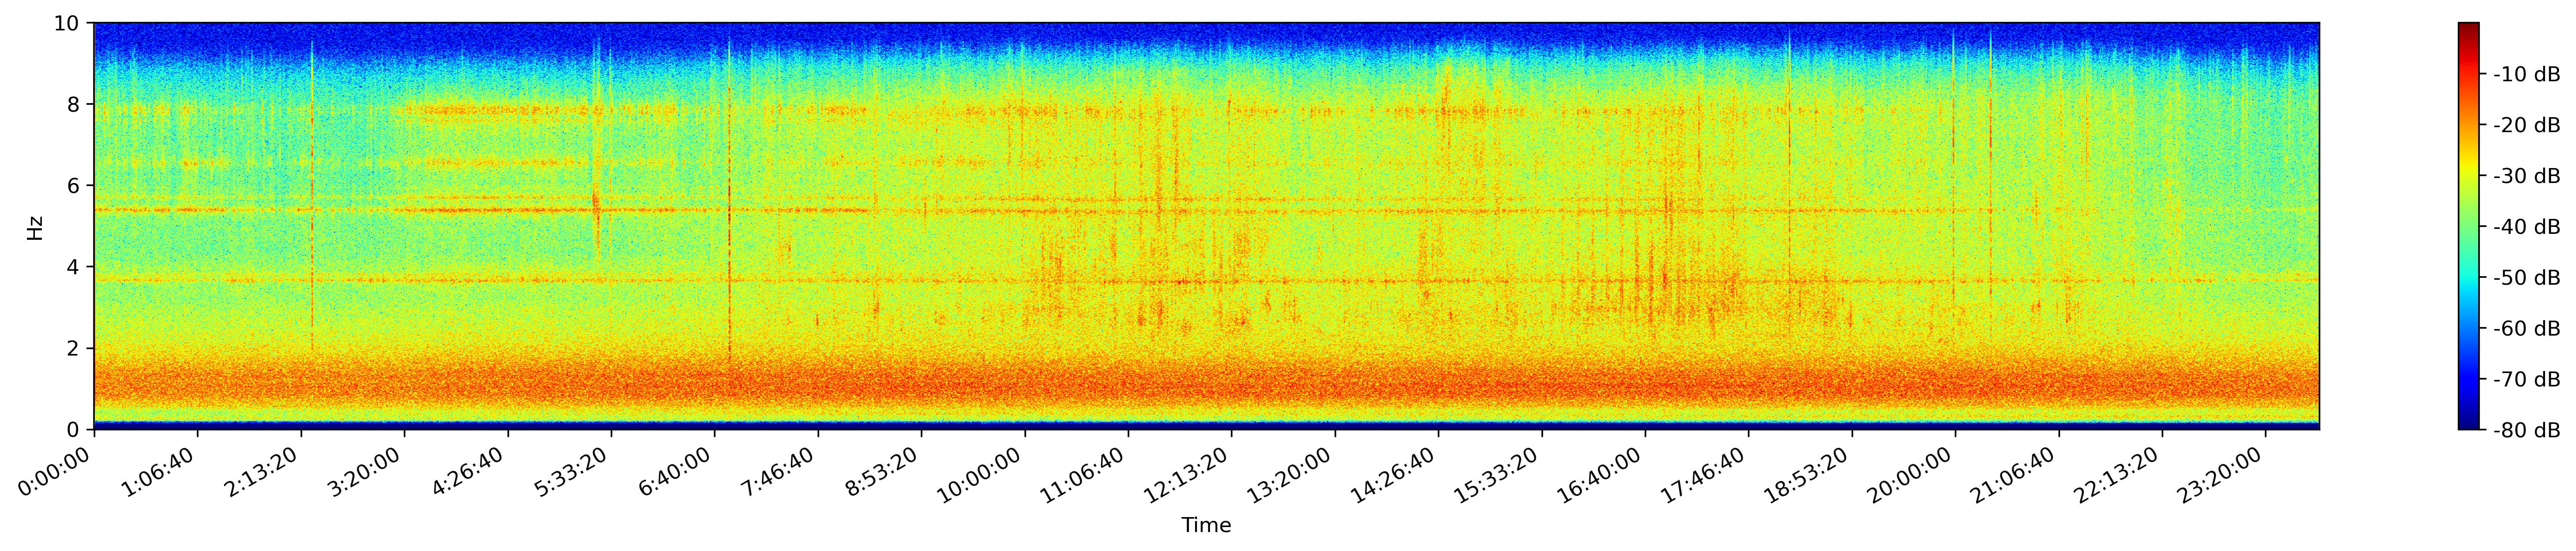Viewport: 2576px width, 551px height.
Task: Click the horizontal band near 5.4 Hz
Action: (x=1206, y=210)
